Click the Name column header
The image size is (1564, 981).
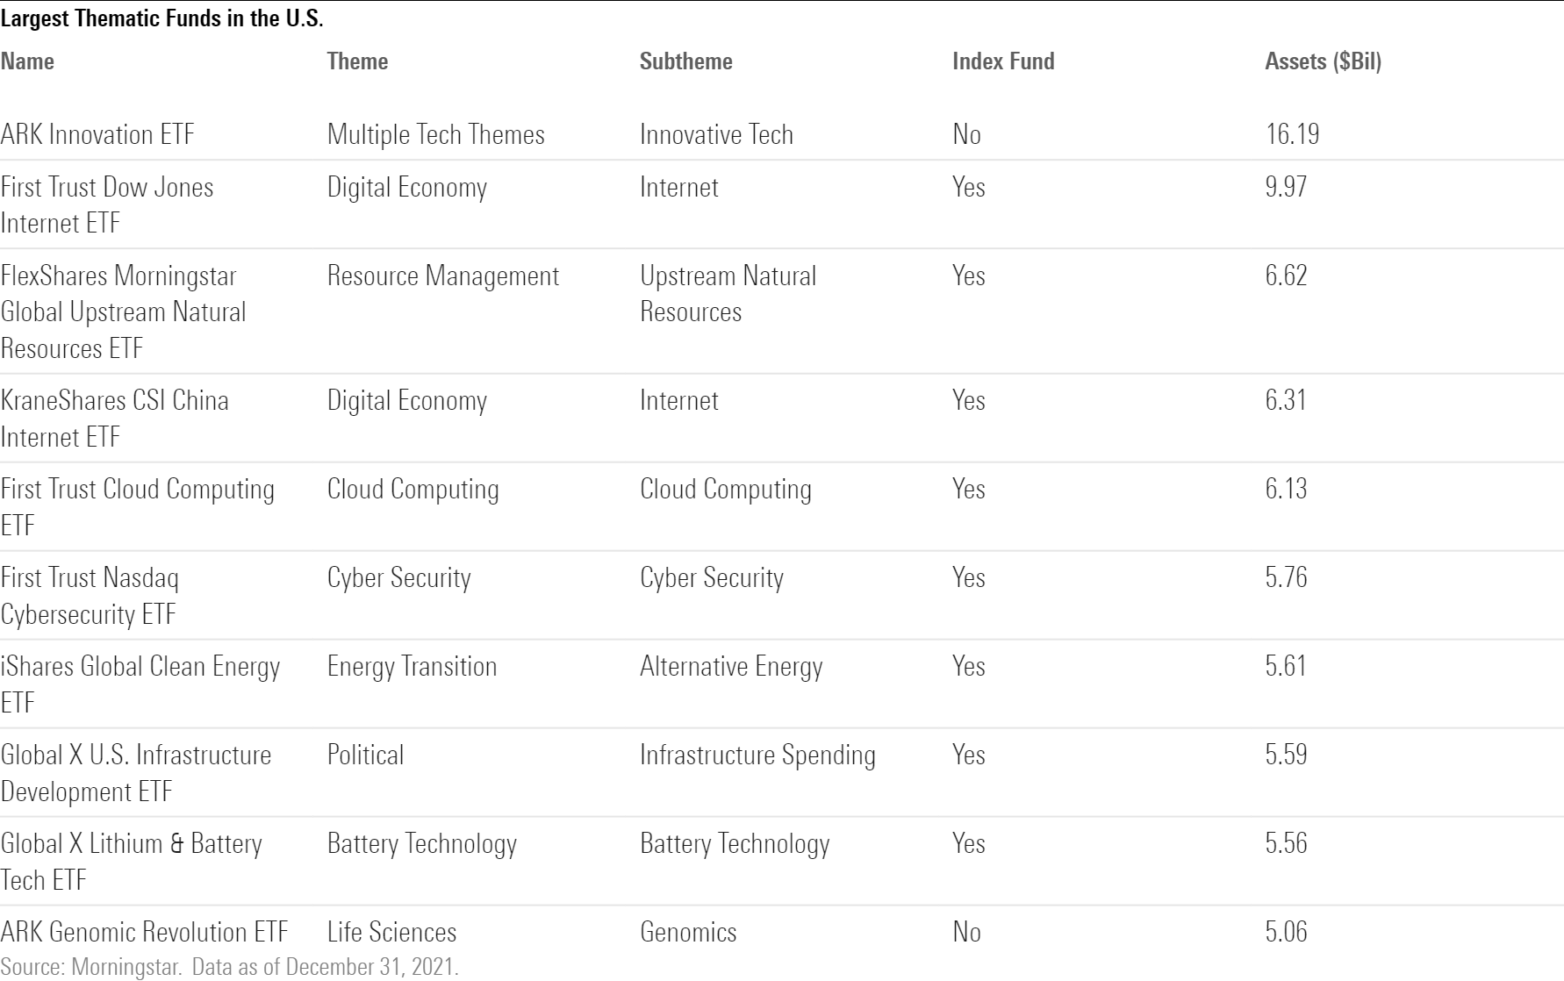point(27,61)
